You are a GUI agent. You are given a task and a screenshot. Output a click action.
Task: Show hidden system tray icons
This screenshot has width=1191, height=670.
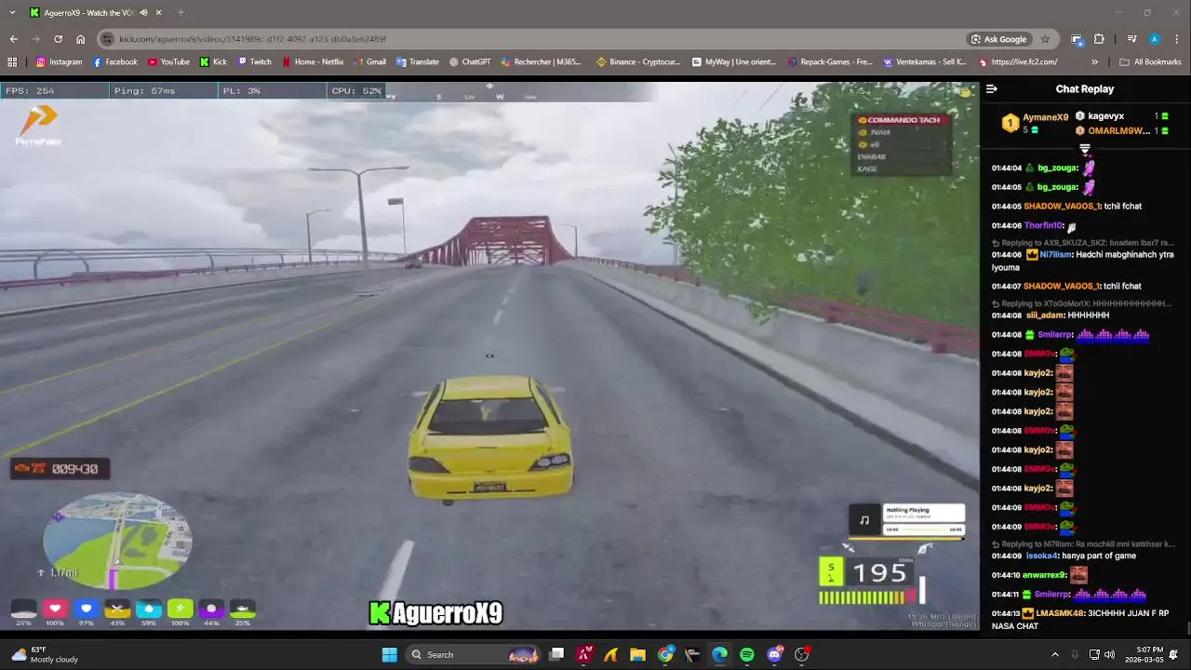click(x=1055, y=654)
